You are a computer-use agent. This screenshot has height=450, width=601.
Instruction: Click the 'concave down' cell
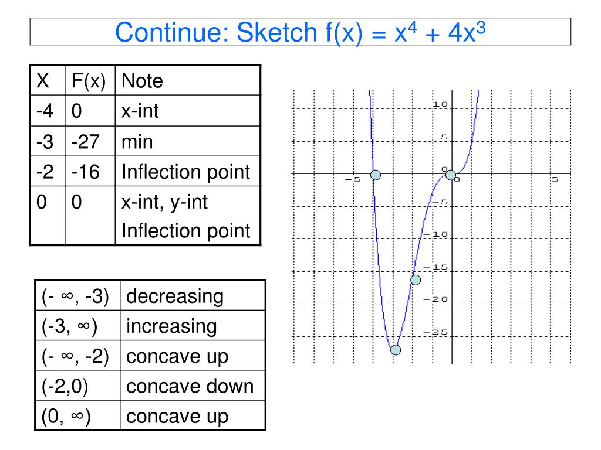(193, 386)
